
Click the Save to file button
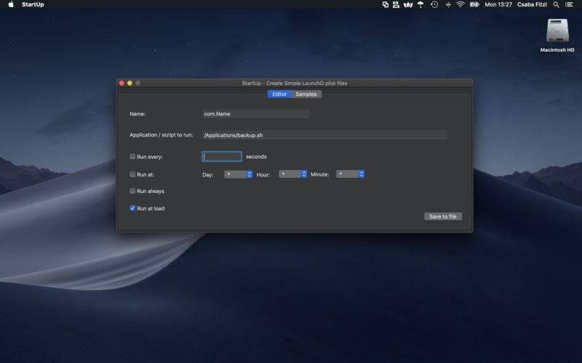coord(443,216)
